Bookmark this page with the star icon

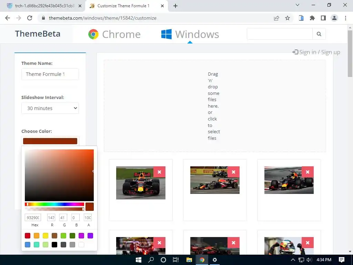pos(288,18)
